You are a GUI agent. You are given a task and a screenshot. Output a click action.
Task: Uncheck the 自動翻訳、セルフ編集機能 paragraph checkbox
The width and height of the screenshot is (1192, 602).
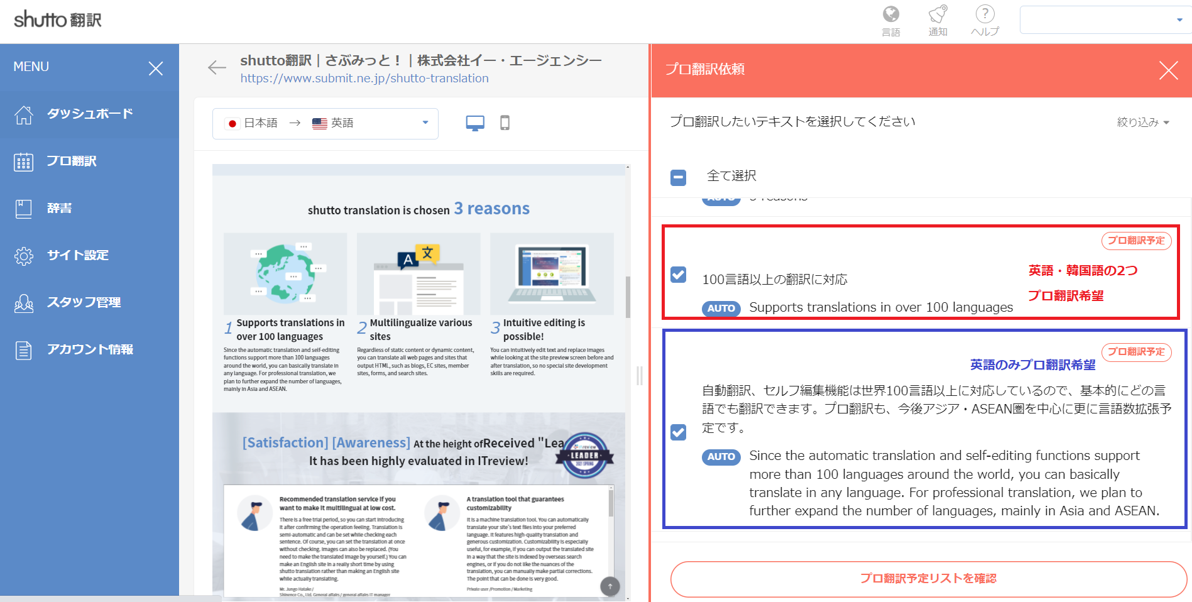pos(679,432)
